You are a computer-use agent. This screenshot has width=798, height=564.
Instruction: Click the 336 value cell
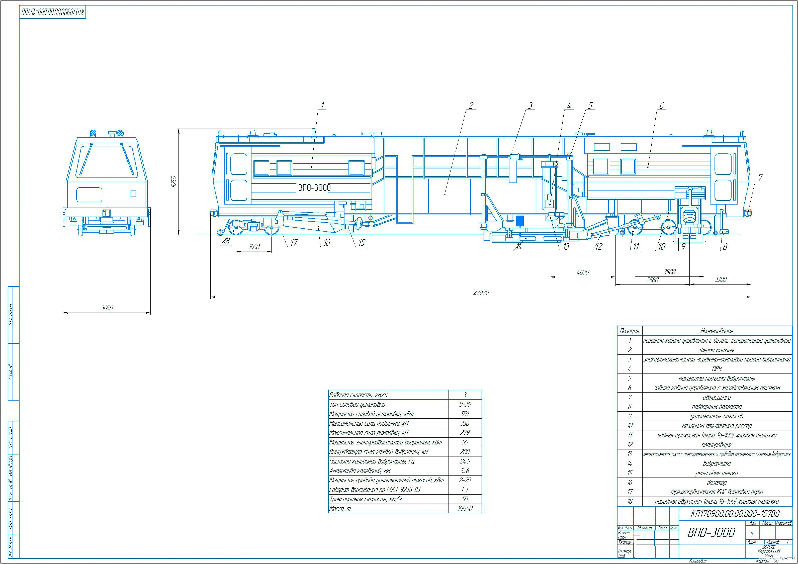click(x=465, y=423)
